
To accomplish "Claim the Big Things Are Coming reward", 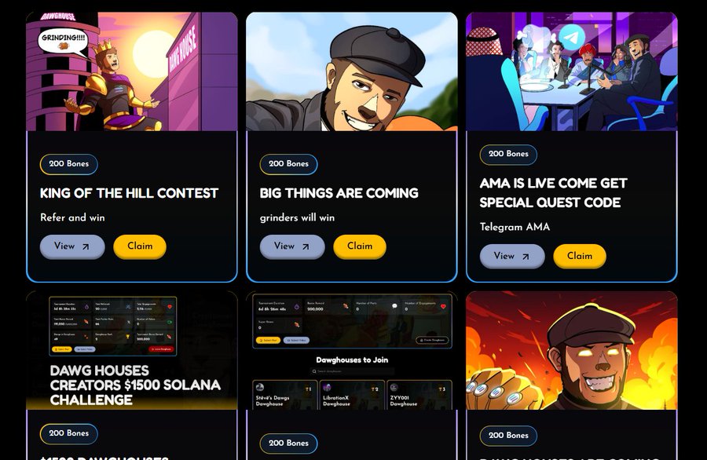I will [360, 246].
